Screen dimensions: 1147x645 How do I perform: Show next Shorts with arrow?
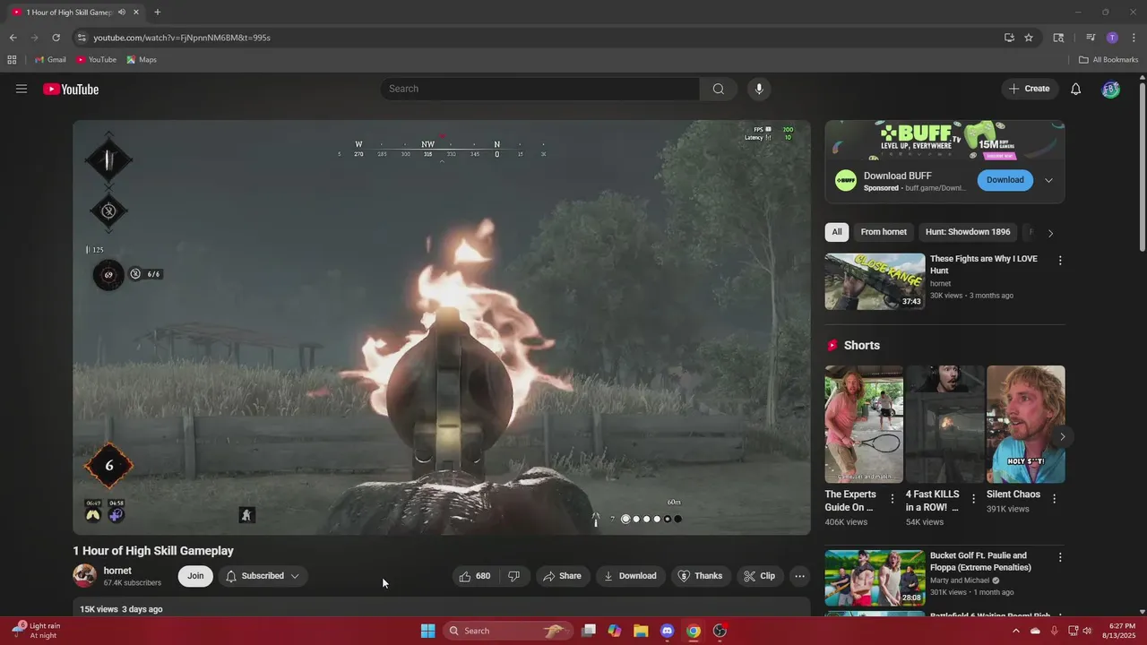[1062, 437]
